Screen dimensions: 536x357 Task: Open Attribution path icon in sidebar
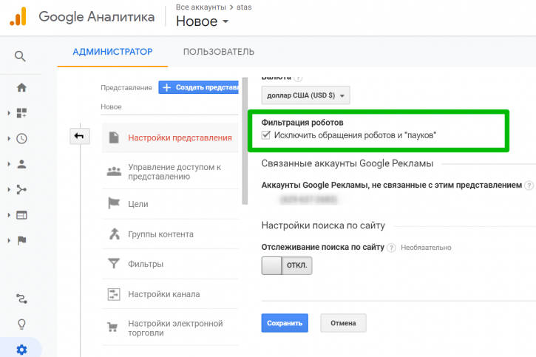pyautogui.click(x=21, y=299)
